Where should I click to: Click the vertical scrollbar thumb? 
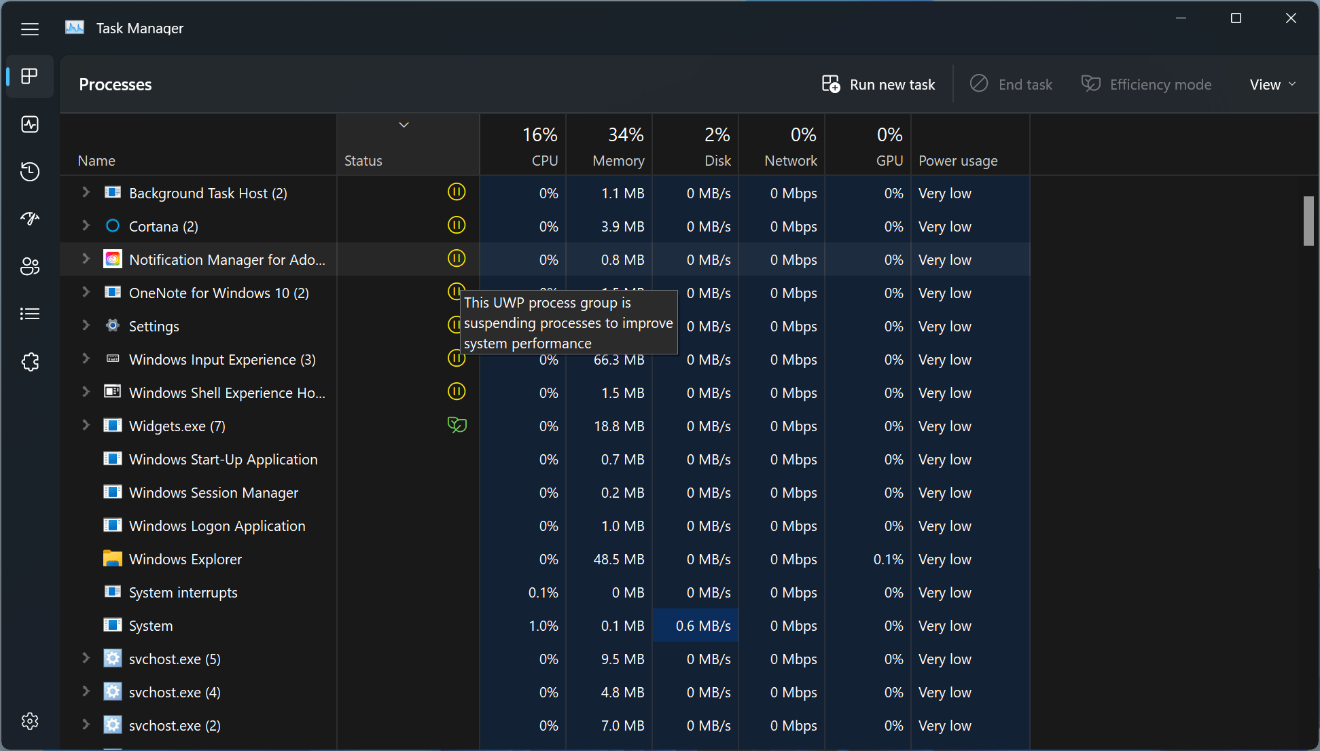(1308, 221)
